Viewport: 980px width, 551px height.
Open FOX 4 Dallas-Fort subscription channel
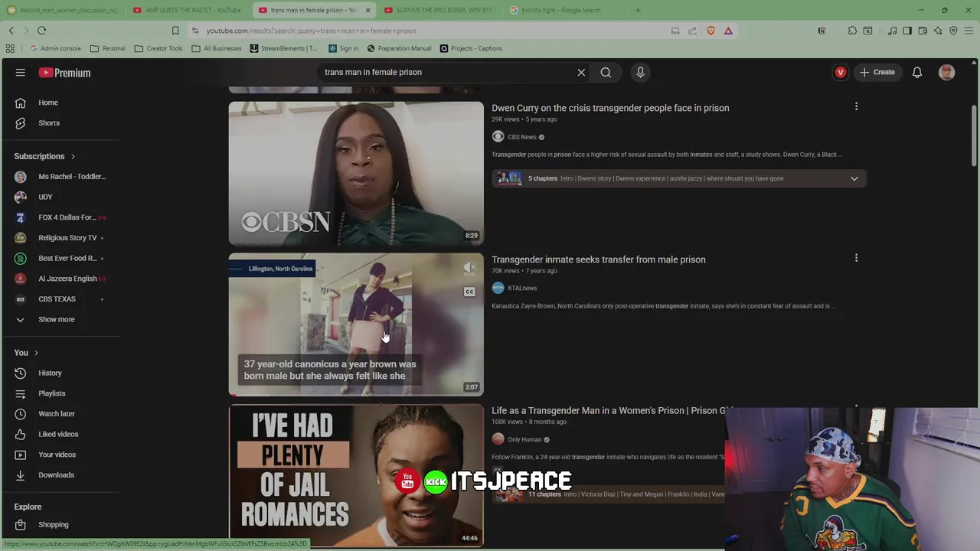click(x=61, y=217)
